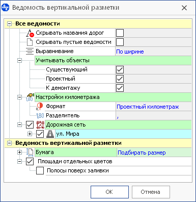Click the alignment lines icon
The image size is (196, 202).
[x=30, y=52]
